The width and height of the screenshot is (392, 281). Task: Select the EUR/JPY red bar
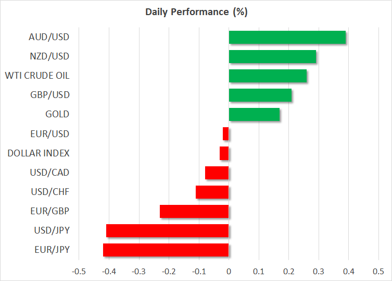point(166,250)
